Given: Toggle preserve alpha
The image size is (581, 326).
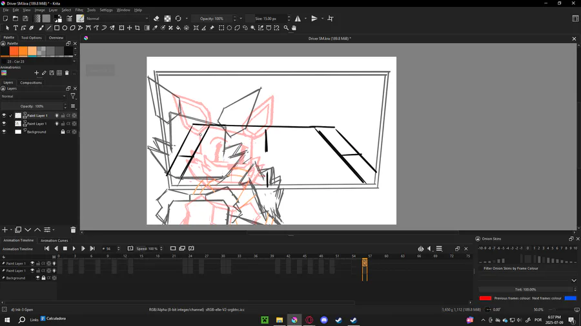Looking at the screenshot, I should pos(167,19).
